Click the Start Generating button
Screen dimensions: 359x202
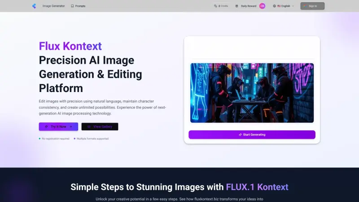click(252, 135)
